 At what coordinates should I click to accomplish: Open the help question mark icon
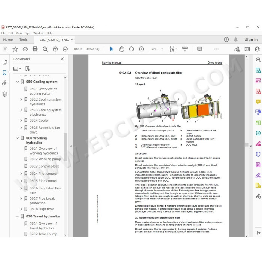pyautogui.click(x=226, y=40)
